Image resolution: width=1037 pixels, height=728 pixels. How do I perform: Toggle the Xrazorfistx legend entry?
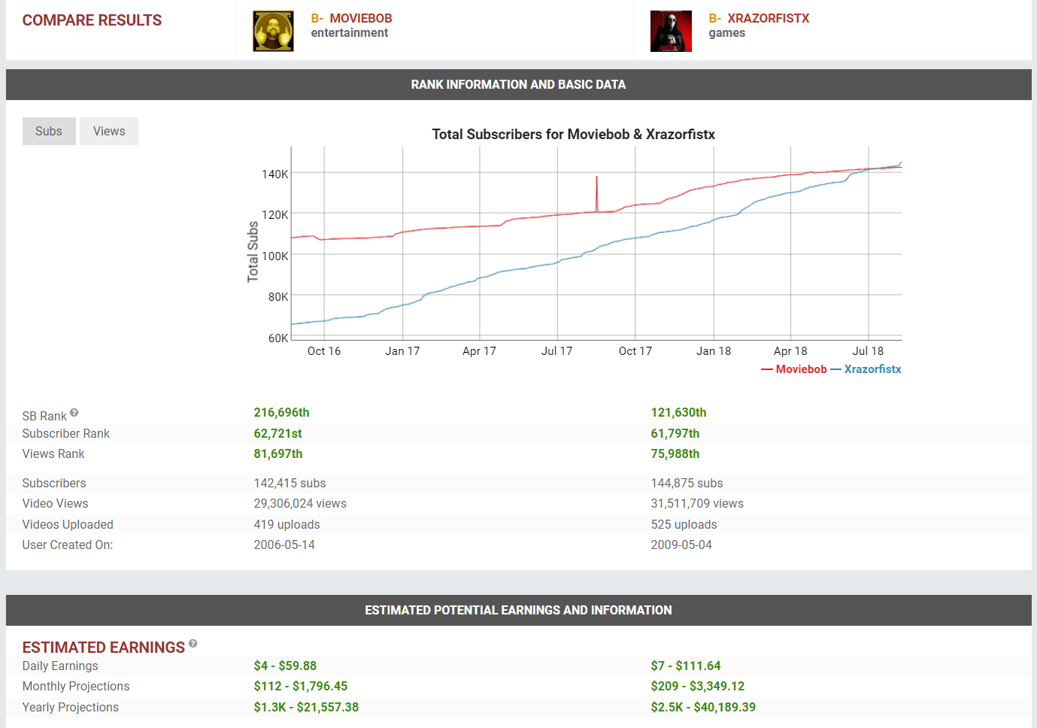click(x=866, y=369)
